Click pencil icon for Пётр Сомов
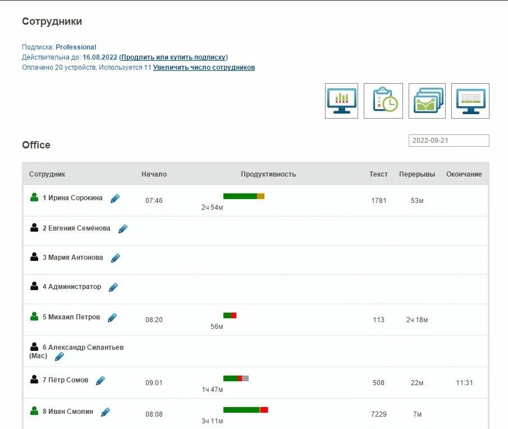The height and width of the screenshot is (429, 508). (x=100, y=381)
